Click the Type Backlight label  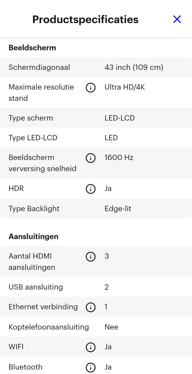click(34, 209)
